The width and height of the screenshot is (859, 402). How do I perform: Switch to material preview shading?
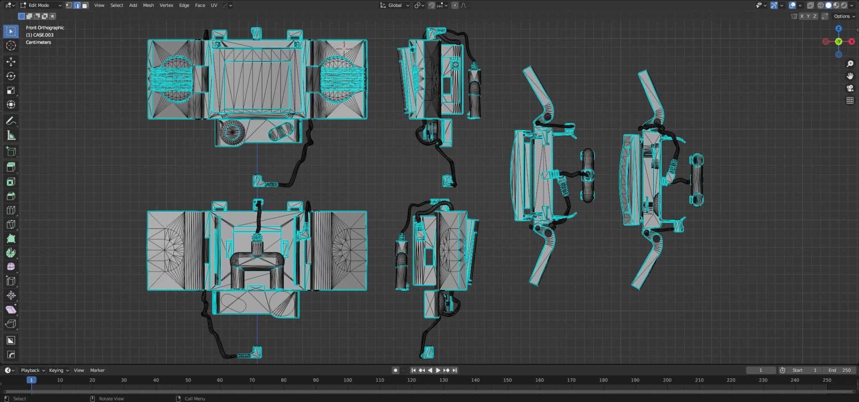tap(836, 6)
